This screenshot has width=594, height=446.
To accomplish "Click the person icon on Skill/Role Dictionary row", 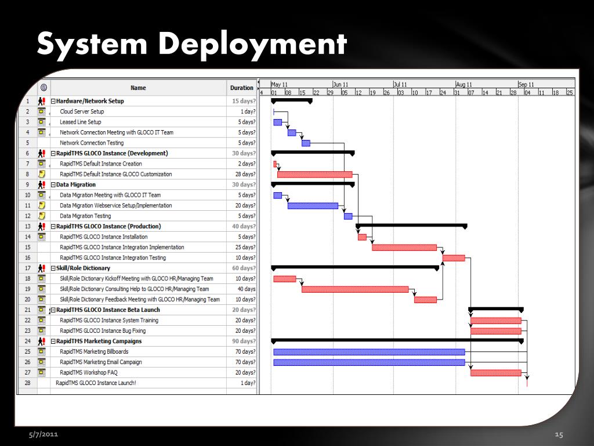I will pyautogui.click(x=42, y=268).
